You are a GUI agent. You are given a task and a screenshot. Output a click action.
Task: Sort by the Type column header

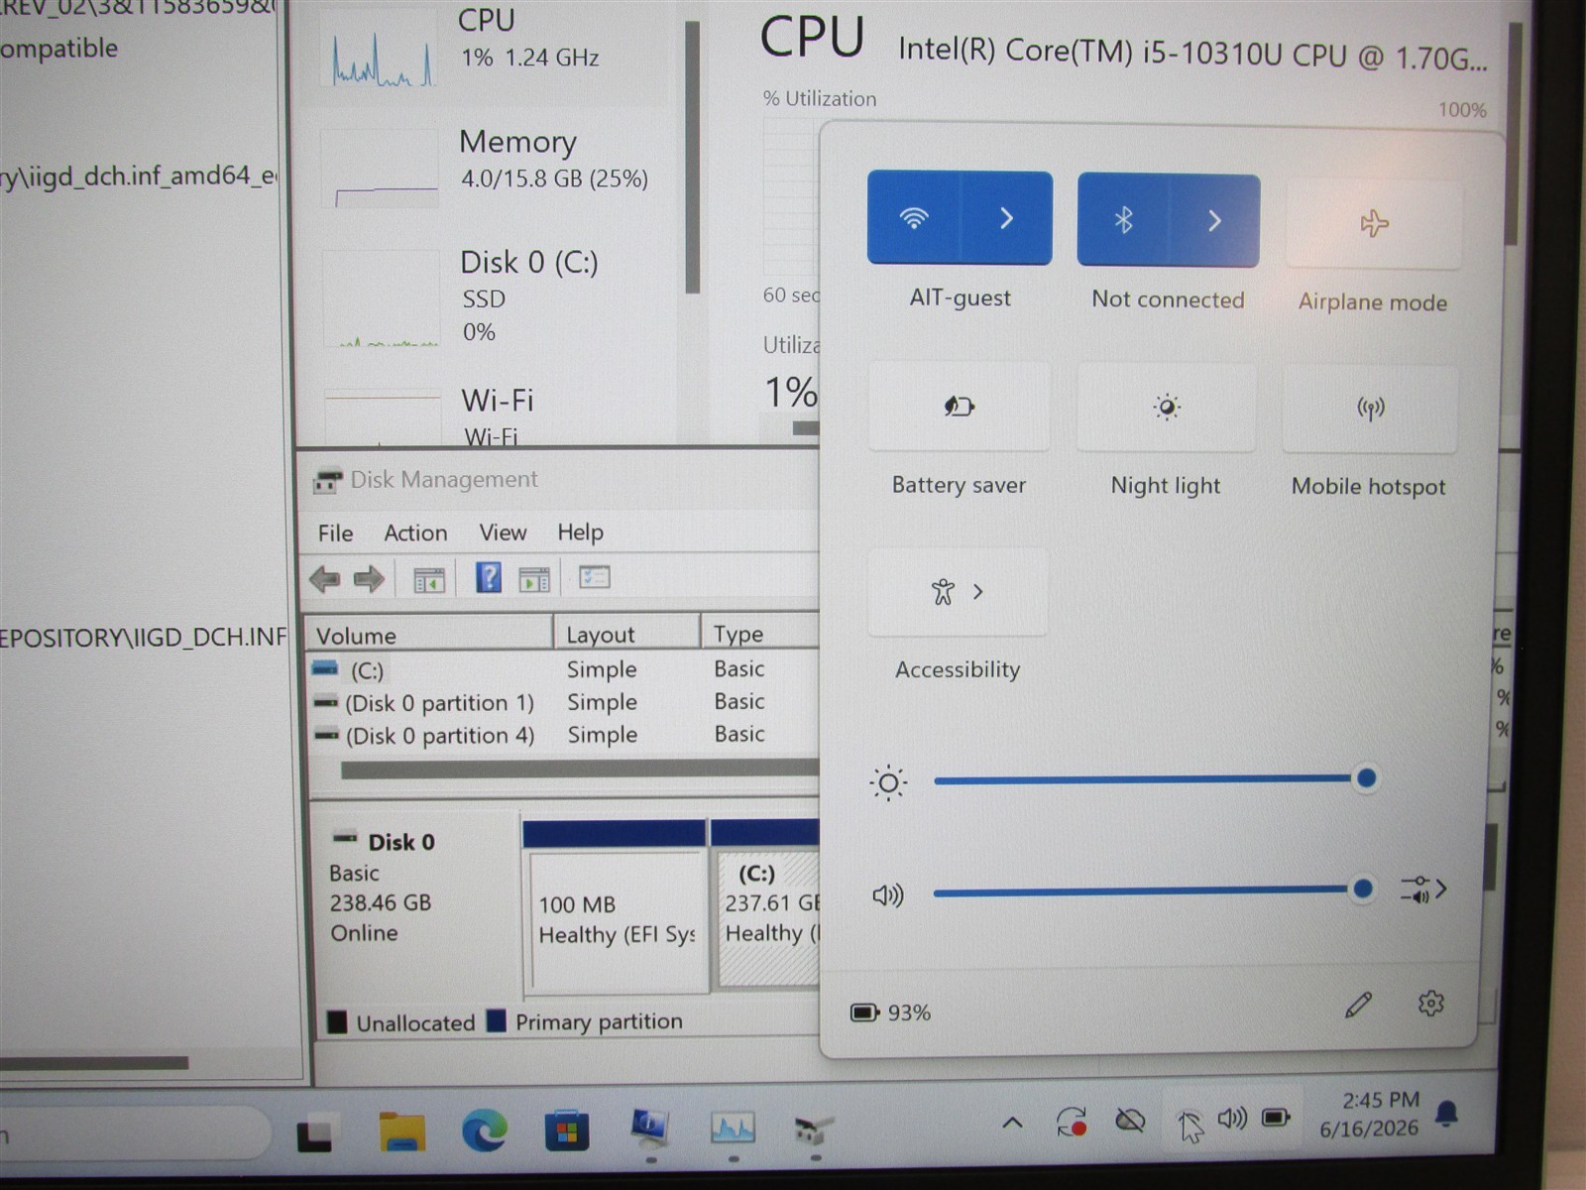coord(760,633)
